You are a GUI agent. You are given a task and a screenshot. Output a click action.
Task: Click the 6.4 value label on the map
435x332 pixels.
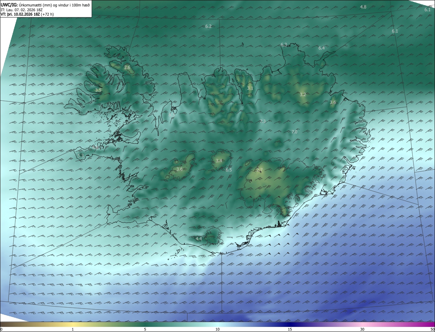(x=321, y=48)
